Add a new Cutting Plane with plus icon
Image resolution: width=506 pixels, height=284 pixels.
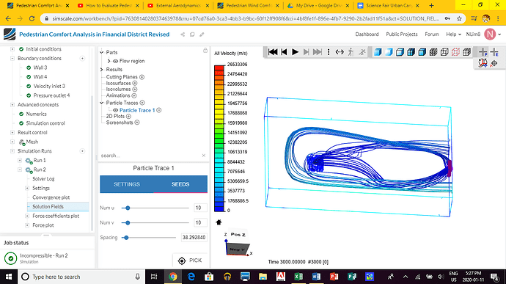[x=142, y=77]
